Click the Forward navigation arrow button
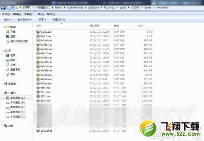 pyautogui.click(x=9, y=8)
